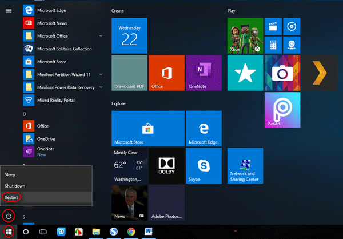
Task: Open the Drawboard PDF tile
Action: 130,73
